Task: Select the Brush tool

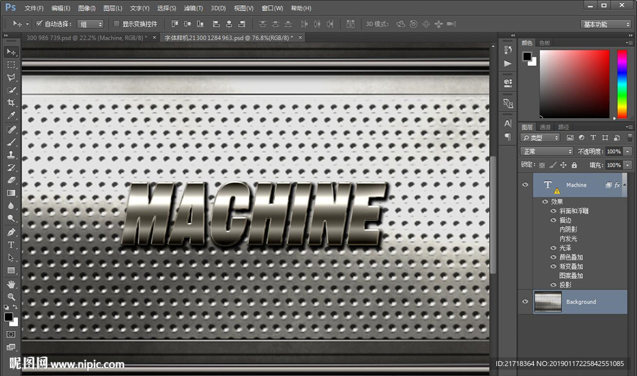Action: [11, 142]
